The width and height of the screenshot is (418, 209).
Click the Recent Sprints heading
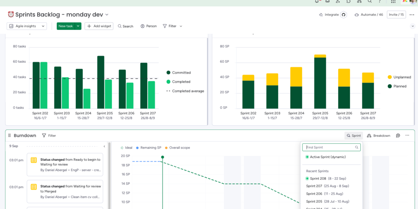click(317, 171)
